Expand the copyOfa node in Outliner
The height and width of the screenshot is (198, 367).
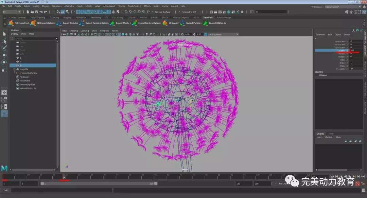pyautogui.click(x=14, y=69)
